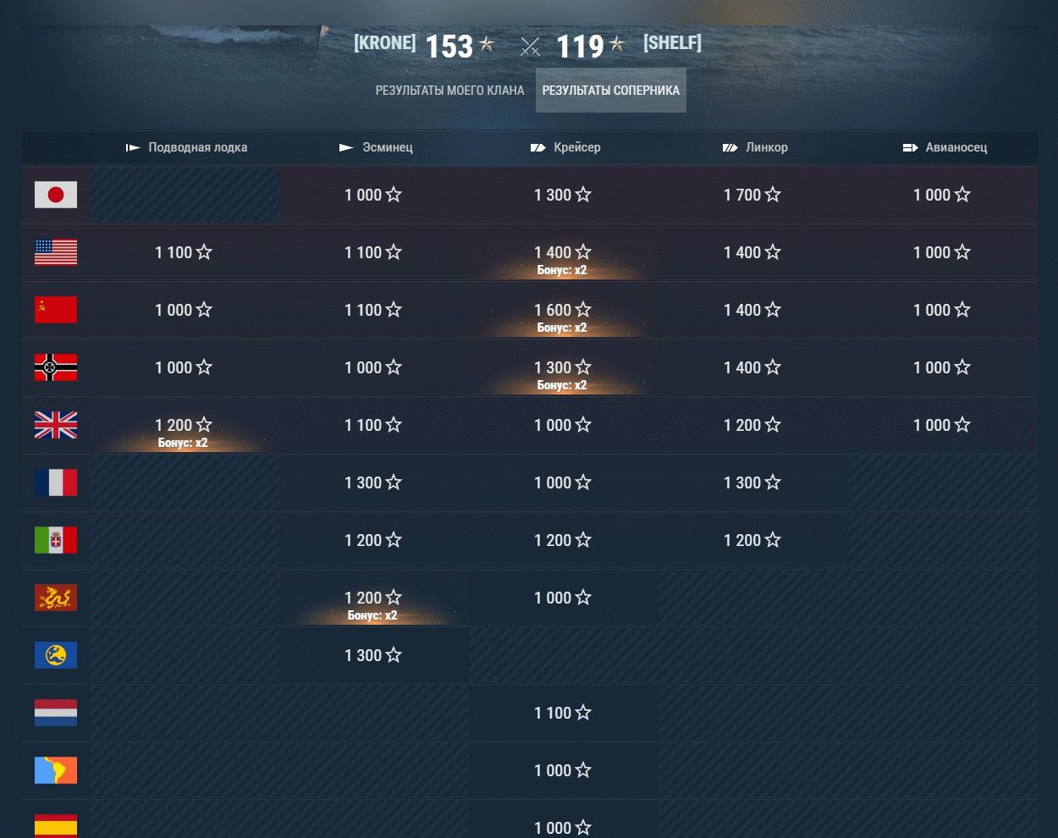Click the Netherlands flag icon

tap(56, 713)
